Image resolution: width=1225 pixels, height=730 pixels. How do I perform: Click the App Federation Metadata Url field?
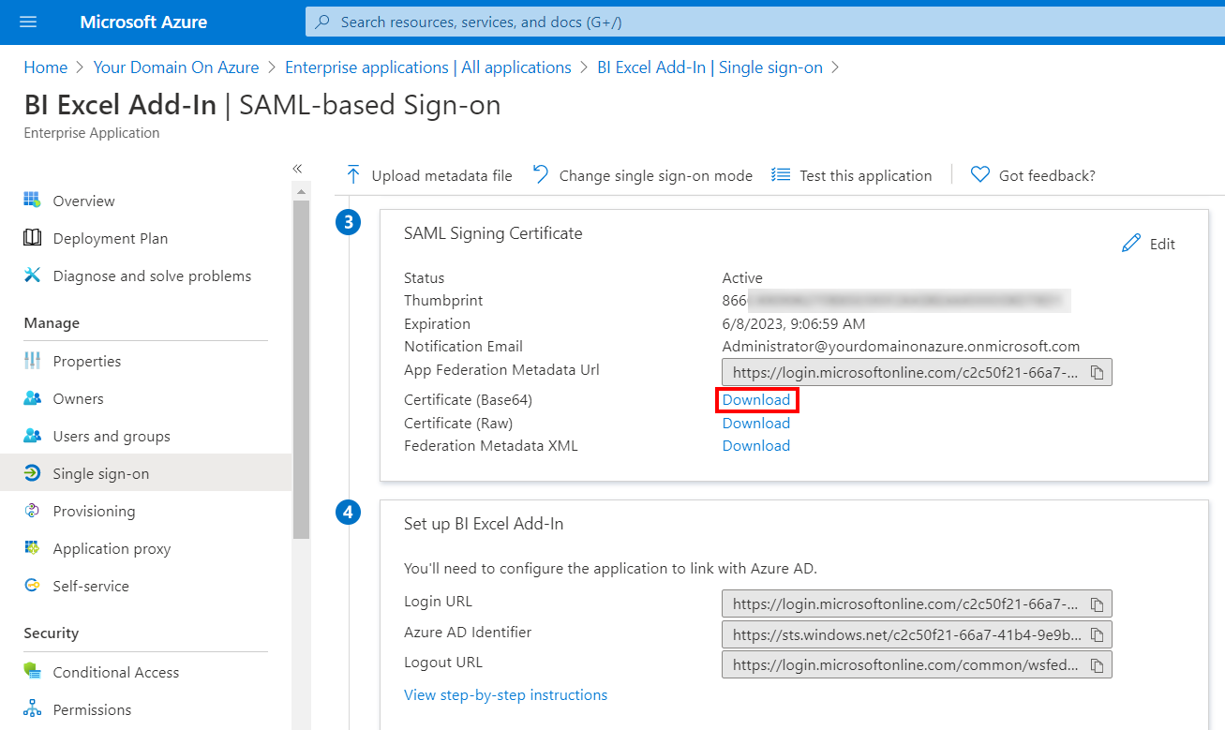tap(917, 373)
